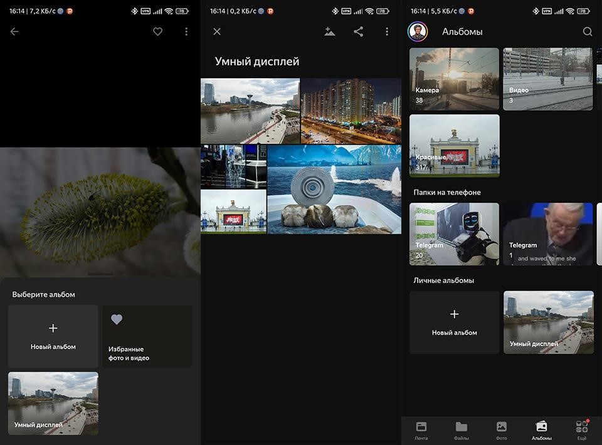Screen dimensions: 602x445
Task: Select Избранные фото и видео album
Action: coord(147,336)
